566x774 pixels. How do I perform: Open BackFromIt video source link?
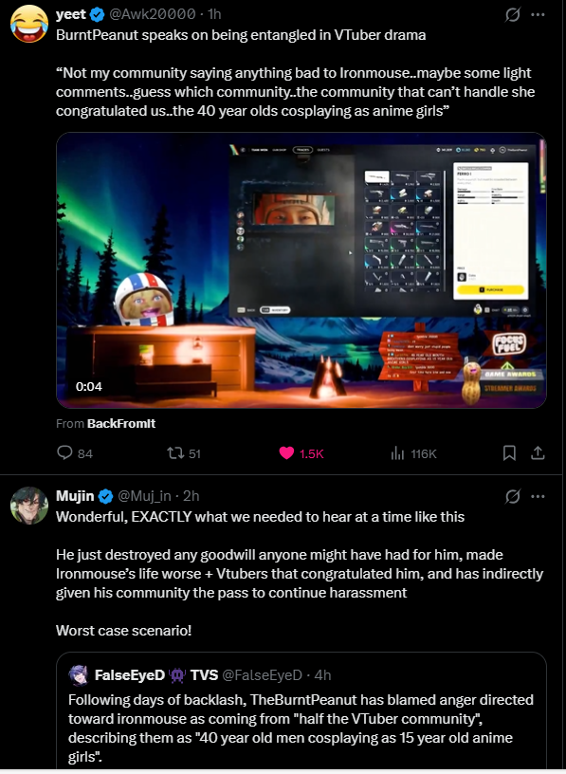tap(121, 424)
